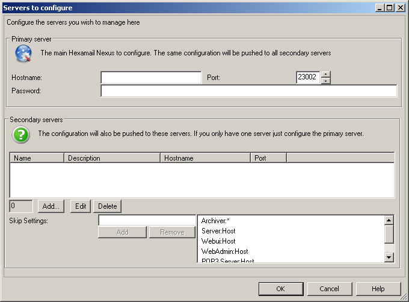
Task: Click the Hostname column header
Action: click(x=205, y=158)
